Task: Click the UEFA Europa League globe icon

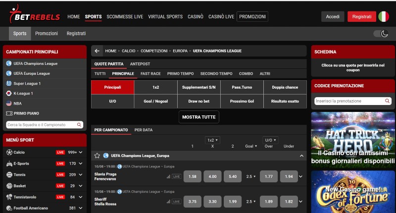Action: click(9, 73)
